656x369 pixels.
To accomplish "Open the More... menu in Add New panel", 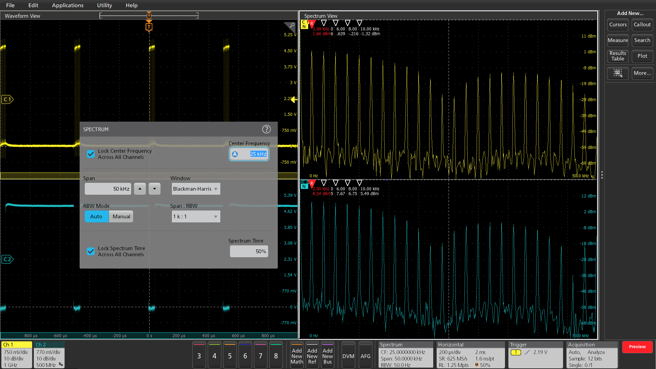I will coord(642,73).
